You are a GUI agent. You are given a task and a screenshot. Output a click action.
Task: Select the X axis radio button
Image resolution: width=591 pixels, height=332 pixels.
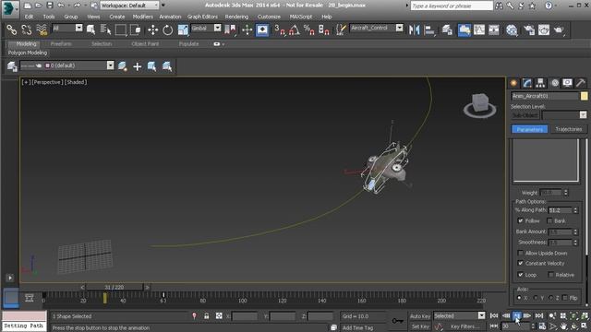pos(519,298)
